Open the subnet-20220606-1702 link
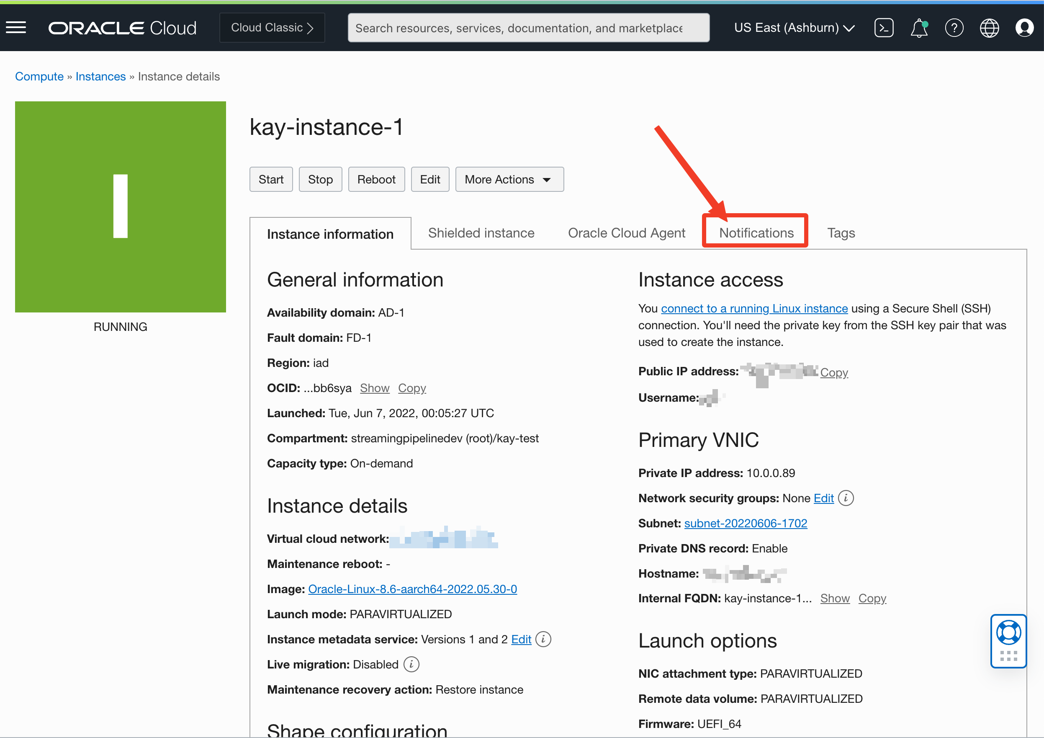 coord(745,523)
